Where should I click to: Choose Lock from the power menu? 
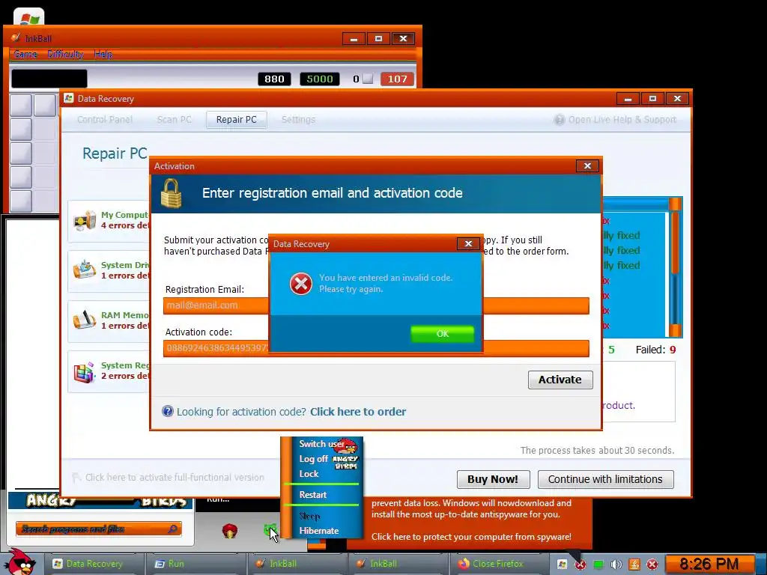[309, 474]
